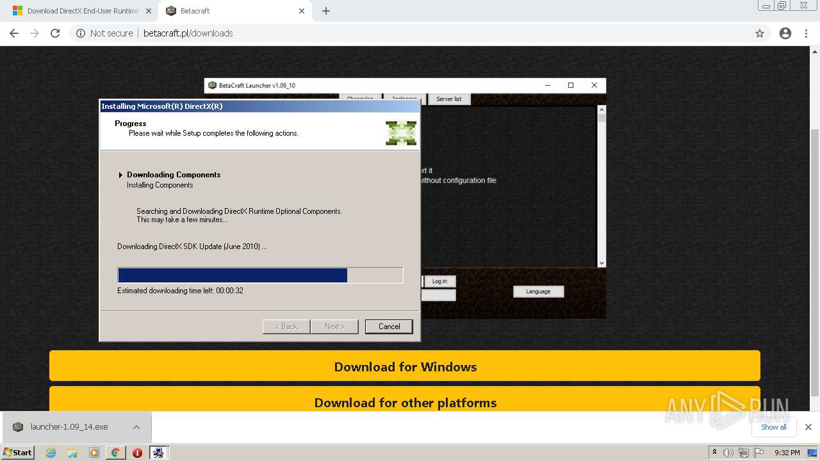
Task: Open the Chrome three-dot menu
Action: click(x=806, y=33)
